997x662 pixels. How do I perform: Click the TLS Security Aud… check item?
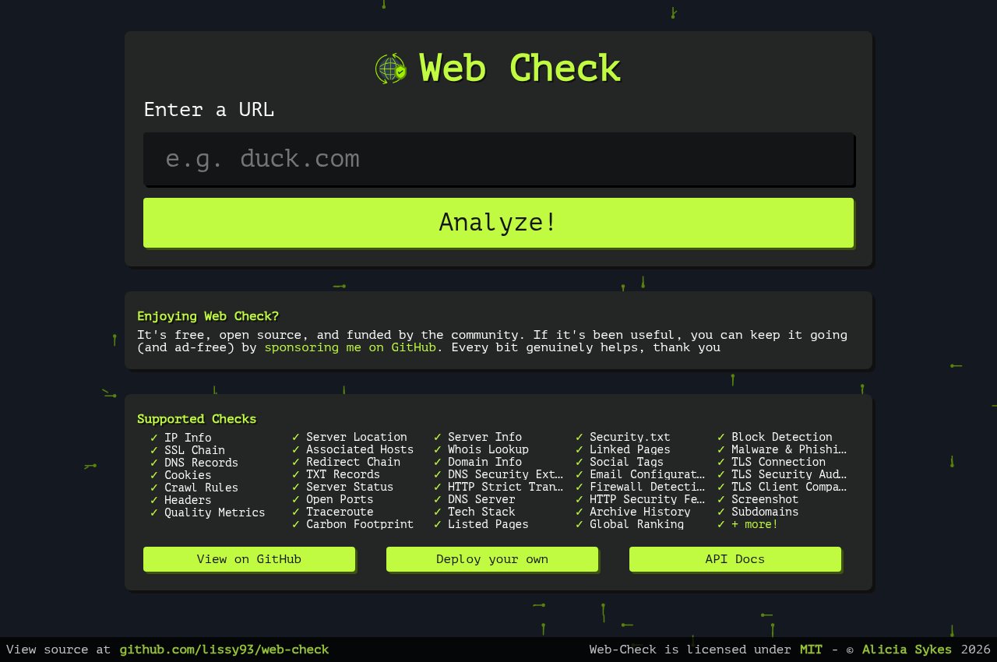[789, 474]
